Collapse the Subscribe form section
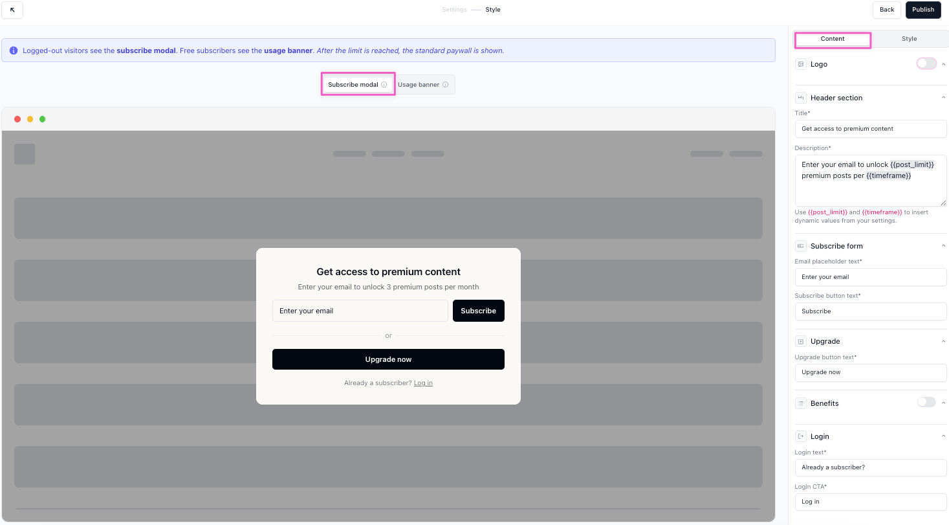Screen dimensions: 949x525 943,246
